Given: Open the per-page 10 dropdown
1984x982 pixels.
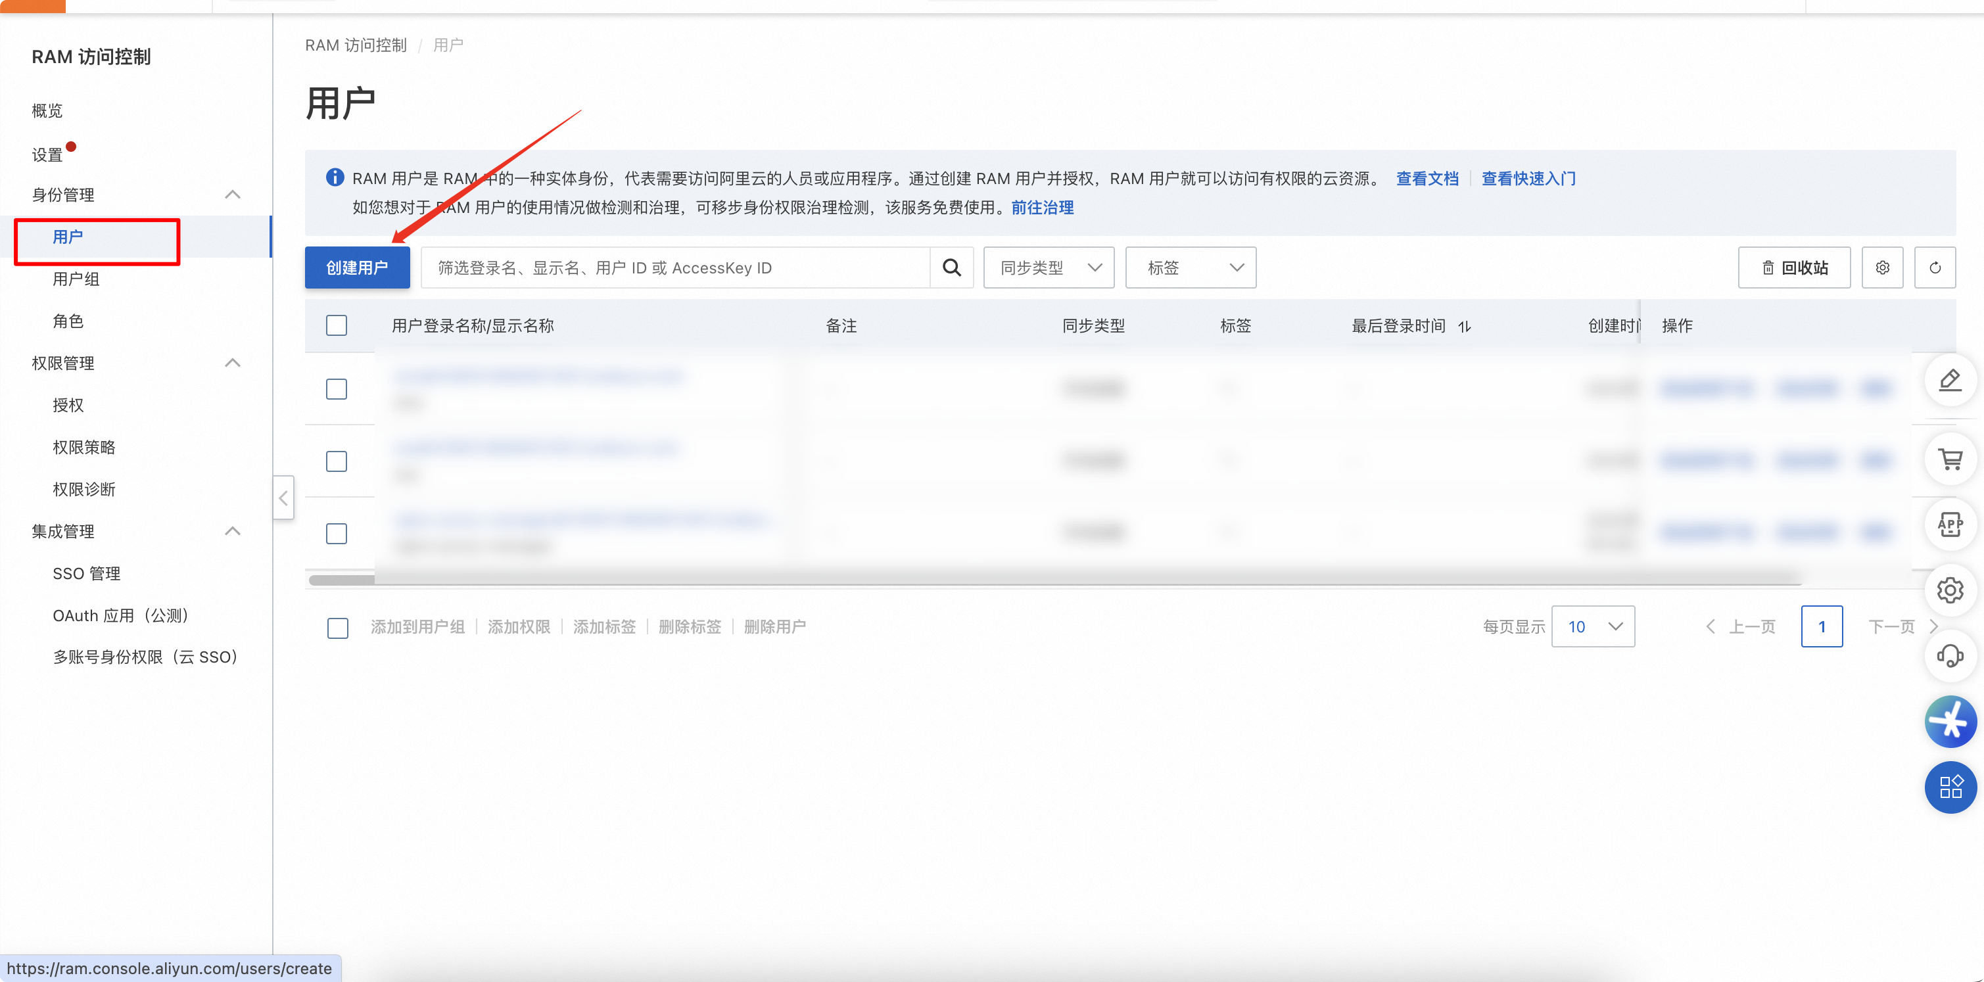Looking at the screenshot, I should (1593, 627).
